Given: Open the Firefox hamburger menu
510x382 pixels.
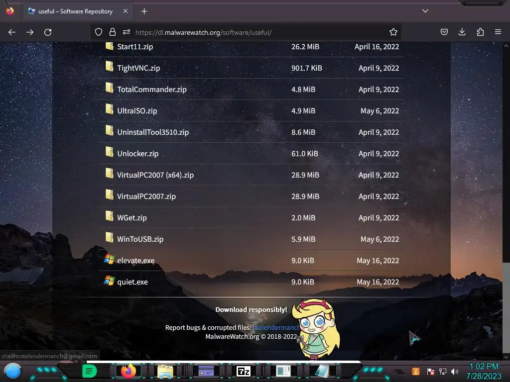Looking at the screenshot, I should point(498,32).
